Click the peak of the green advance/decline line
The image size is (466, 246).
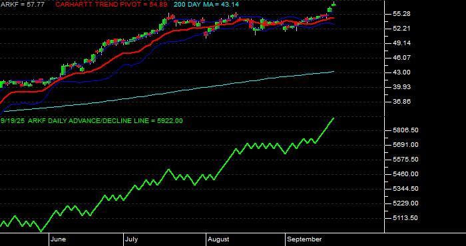point(334,118)
